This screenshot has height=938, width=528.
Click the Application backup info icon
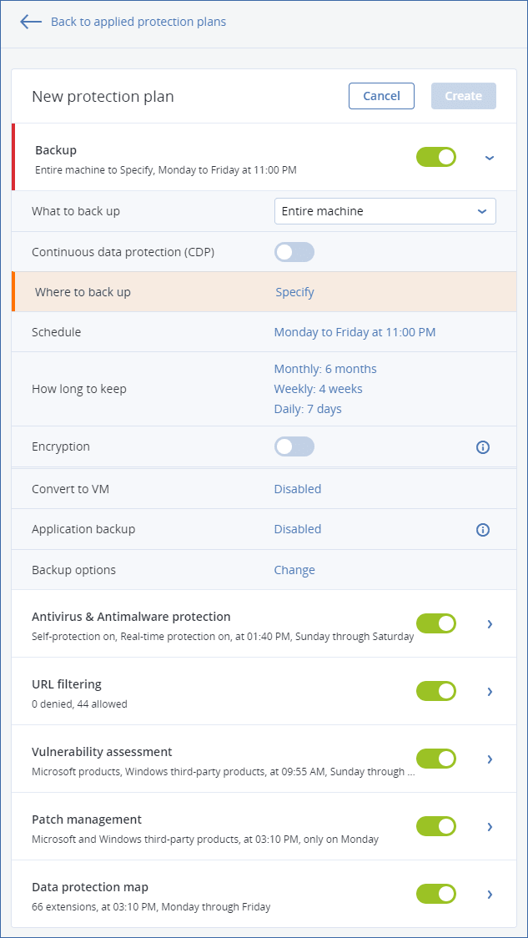point(482,530)
